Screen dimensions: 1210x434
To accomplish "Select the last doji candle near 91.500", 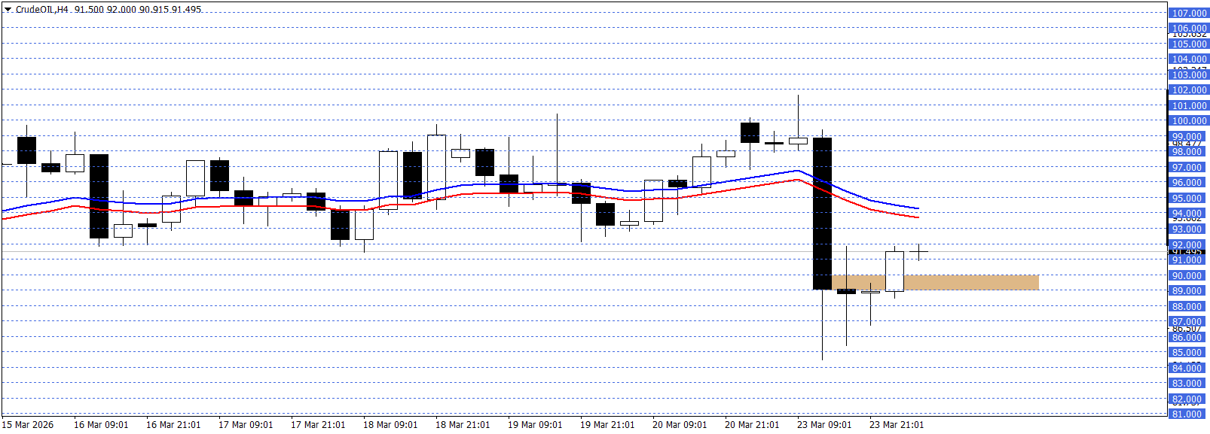I will click(x=918, y=251).
